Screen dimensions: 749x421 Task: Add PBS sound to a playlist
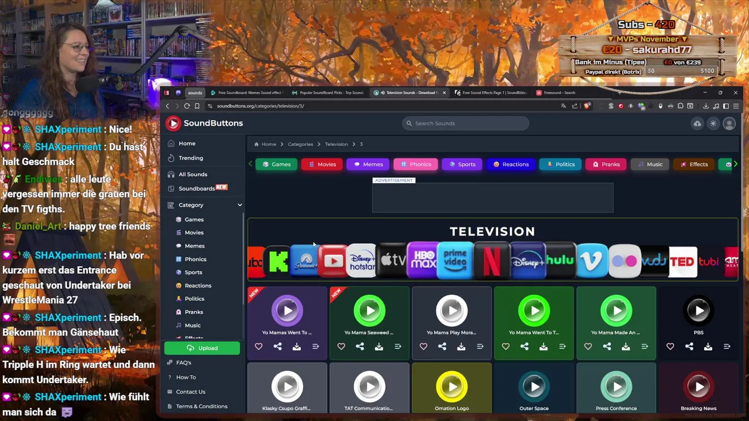click(x=727, y=347)
